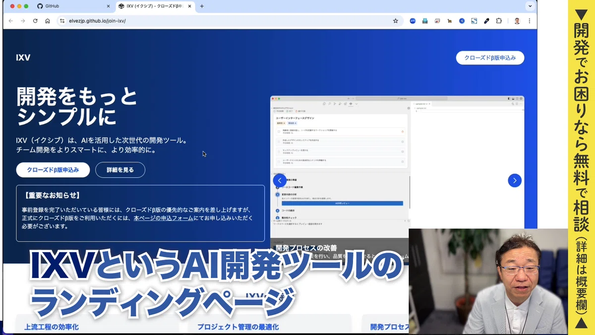Open the Chrome profile avatar

pyautogui.click(x=517, y=21)
